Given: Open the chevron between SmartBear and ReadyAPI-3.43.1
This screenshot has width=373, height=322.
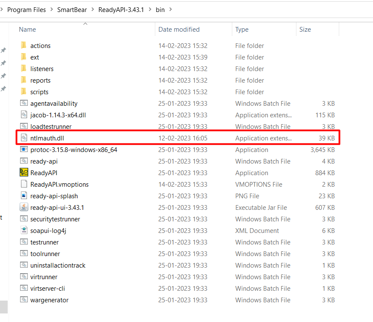Looking at the screenshot, I should (x=92, y=10).
